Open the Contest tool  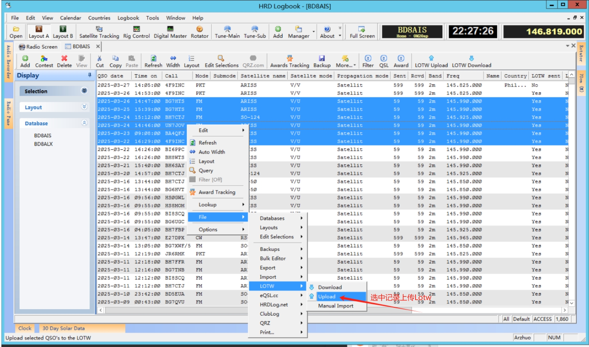(44, 61)
